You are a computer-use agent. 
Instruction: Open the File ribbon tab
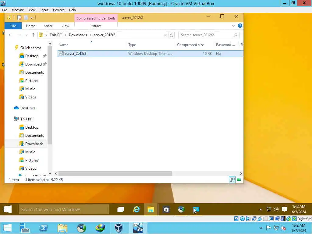point(13,26)
